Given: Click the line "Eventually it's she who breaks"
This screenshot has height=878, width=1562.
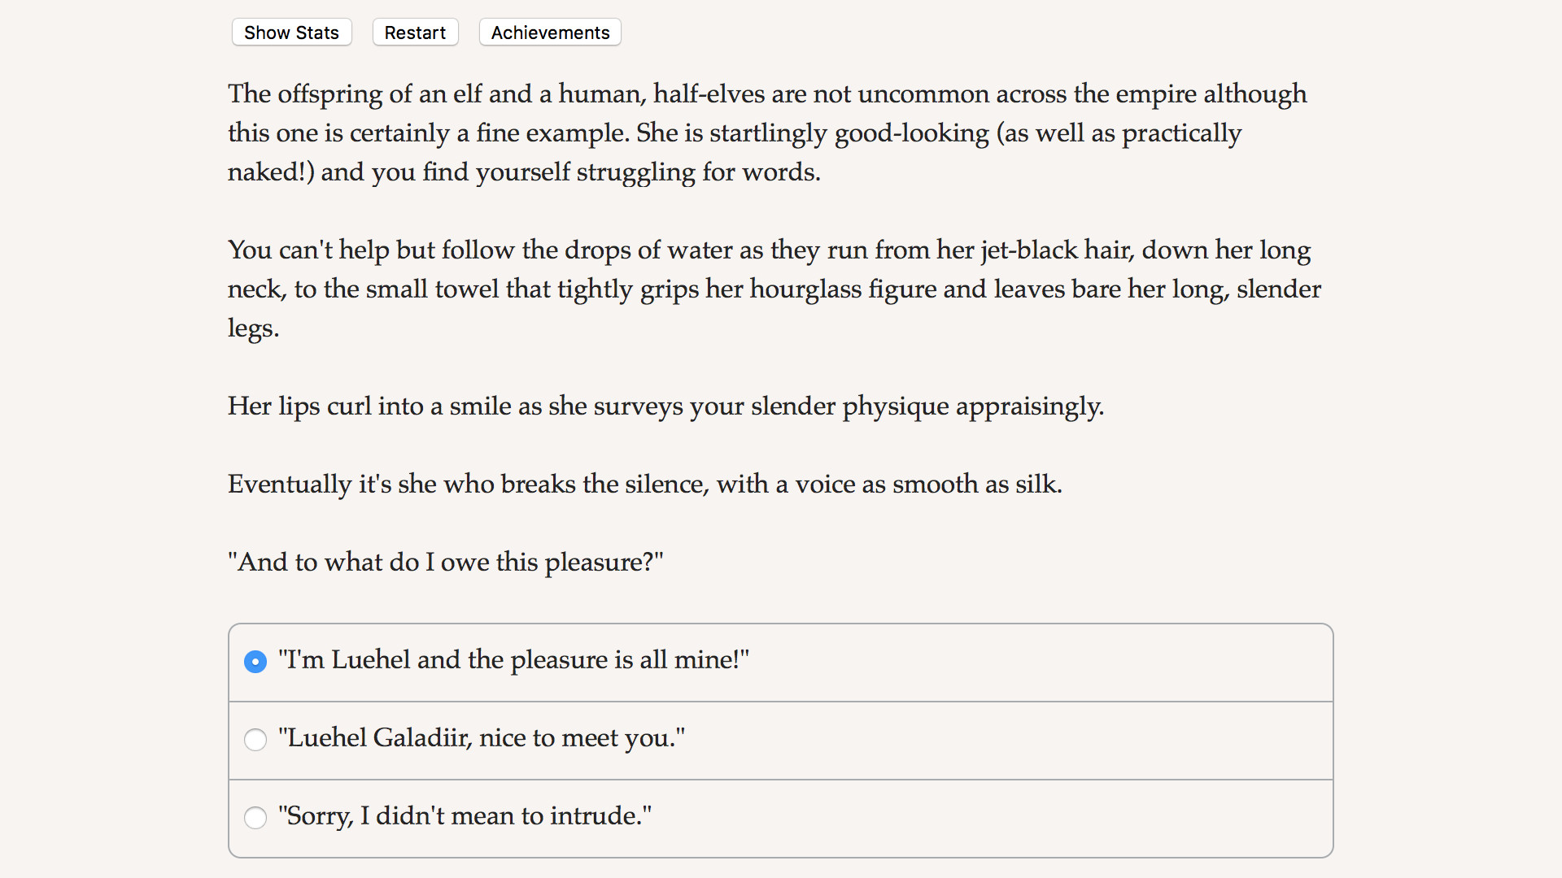Looking at the screenshot, I should pyautogui.click(x=644, y=484).
